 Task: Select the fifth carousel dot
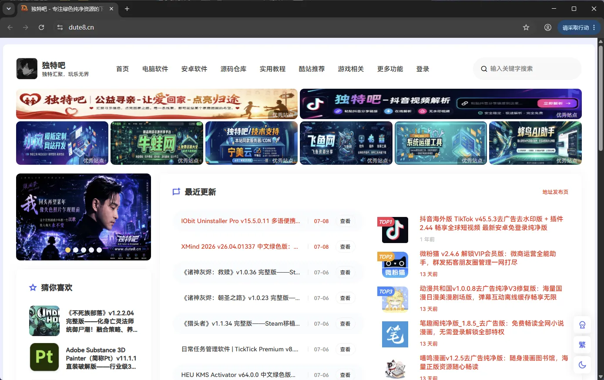[99, 250]
